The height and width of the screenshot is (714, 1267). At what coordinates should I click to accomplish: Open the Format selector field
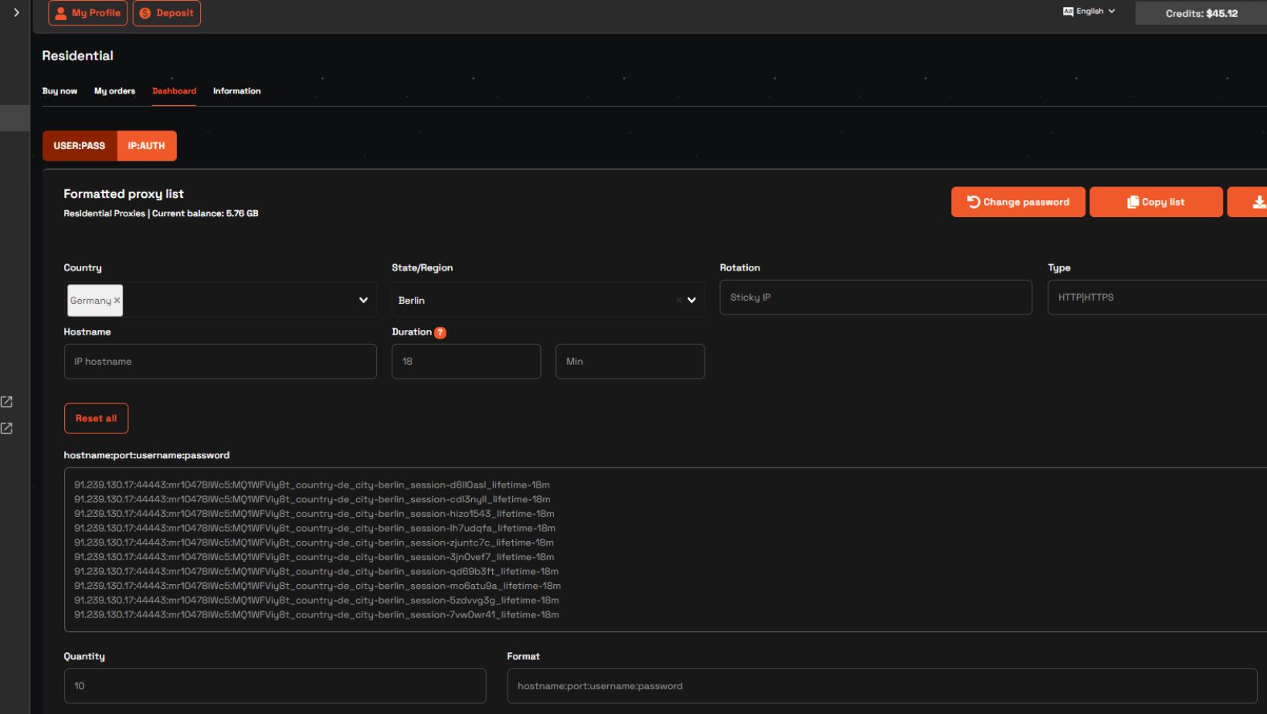(x=882, y=686)
